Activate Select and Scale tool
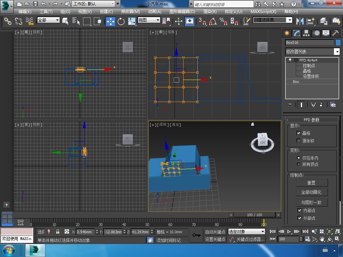This screenshot has height=257, width=343. [x=131, y=21]
